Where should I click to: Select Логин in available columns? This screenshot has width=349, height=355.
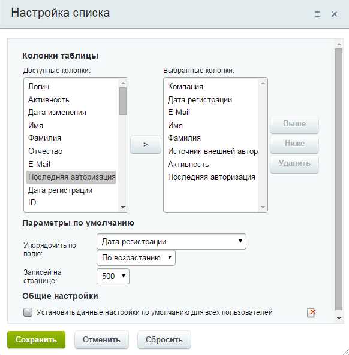coord(71,86)
